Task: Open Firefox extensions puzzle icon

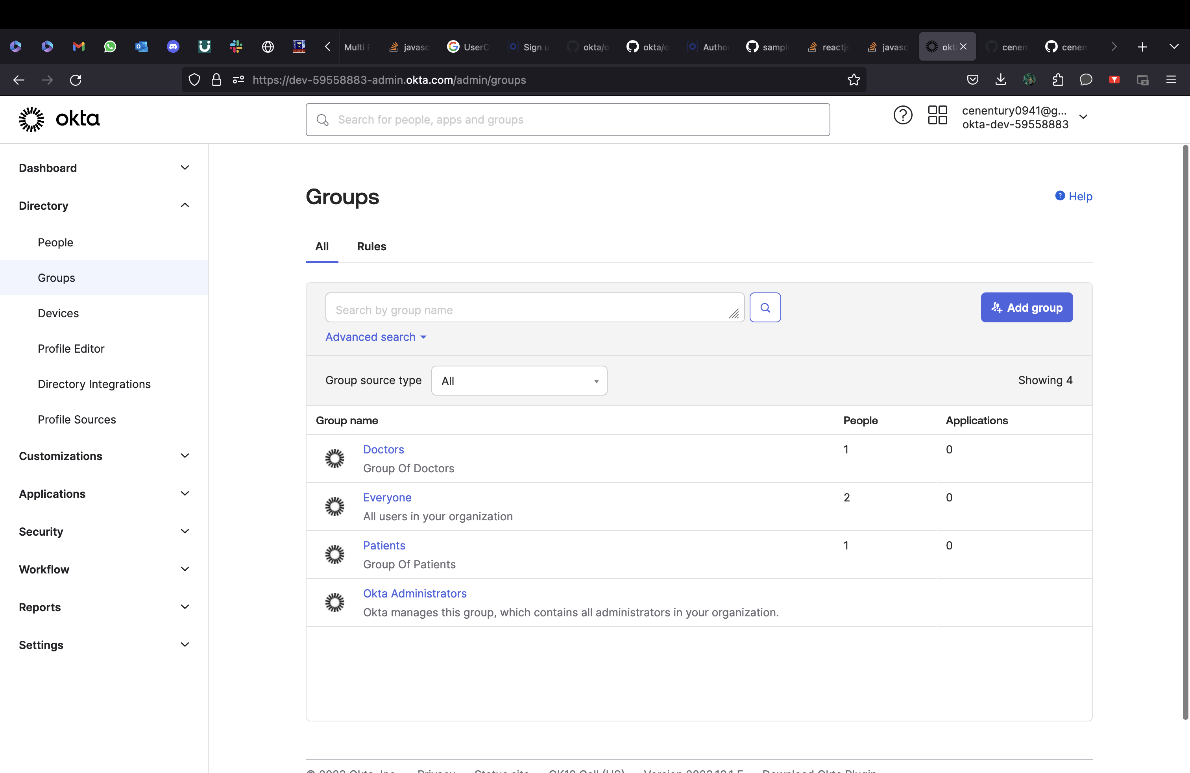Action: tap(1057, 80)
